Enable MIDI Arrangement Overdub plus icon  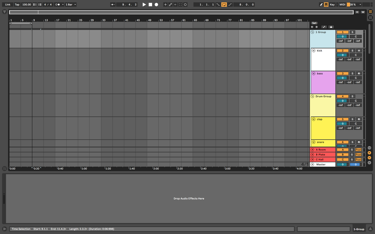(x=165, y=4)
